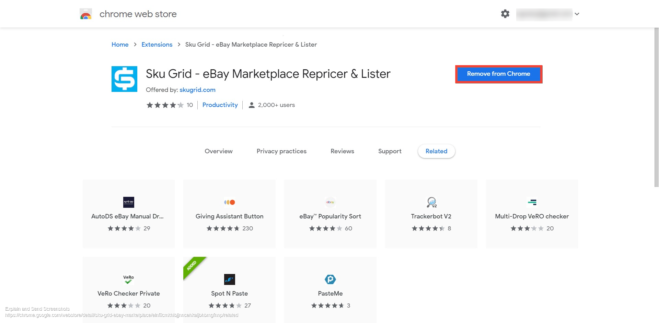Click PasteMe rating of 3
Image resolution: width=659 pixels, height=323 pixels.
tap(331, 306)
